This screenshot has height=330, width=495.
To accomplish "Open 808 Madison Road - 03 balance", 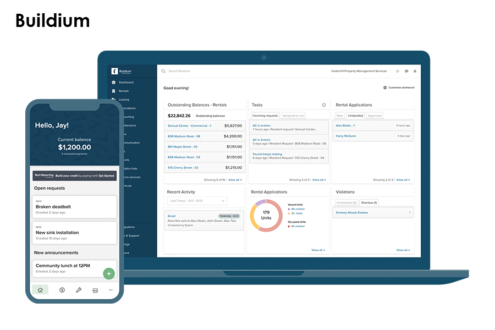I will [x=205, y=157].
